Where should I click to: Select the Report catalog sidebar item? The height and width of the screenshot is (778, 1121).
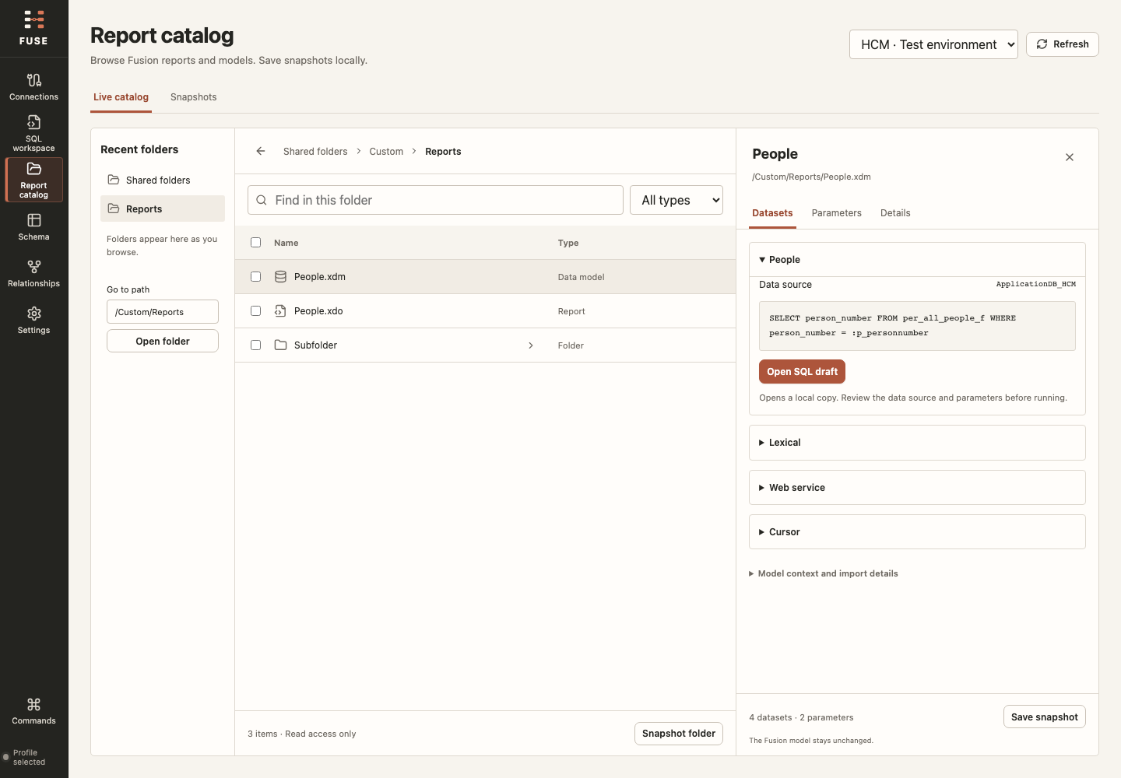point(33,180)
